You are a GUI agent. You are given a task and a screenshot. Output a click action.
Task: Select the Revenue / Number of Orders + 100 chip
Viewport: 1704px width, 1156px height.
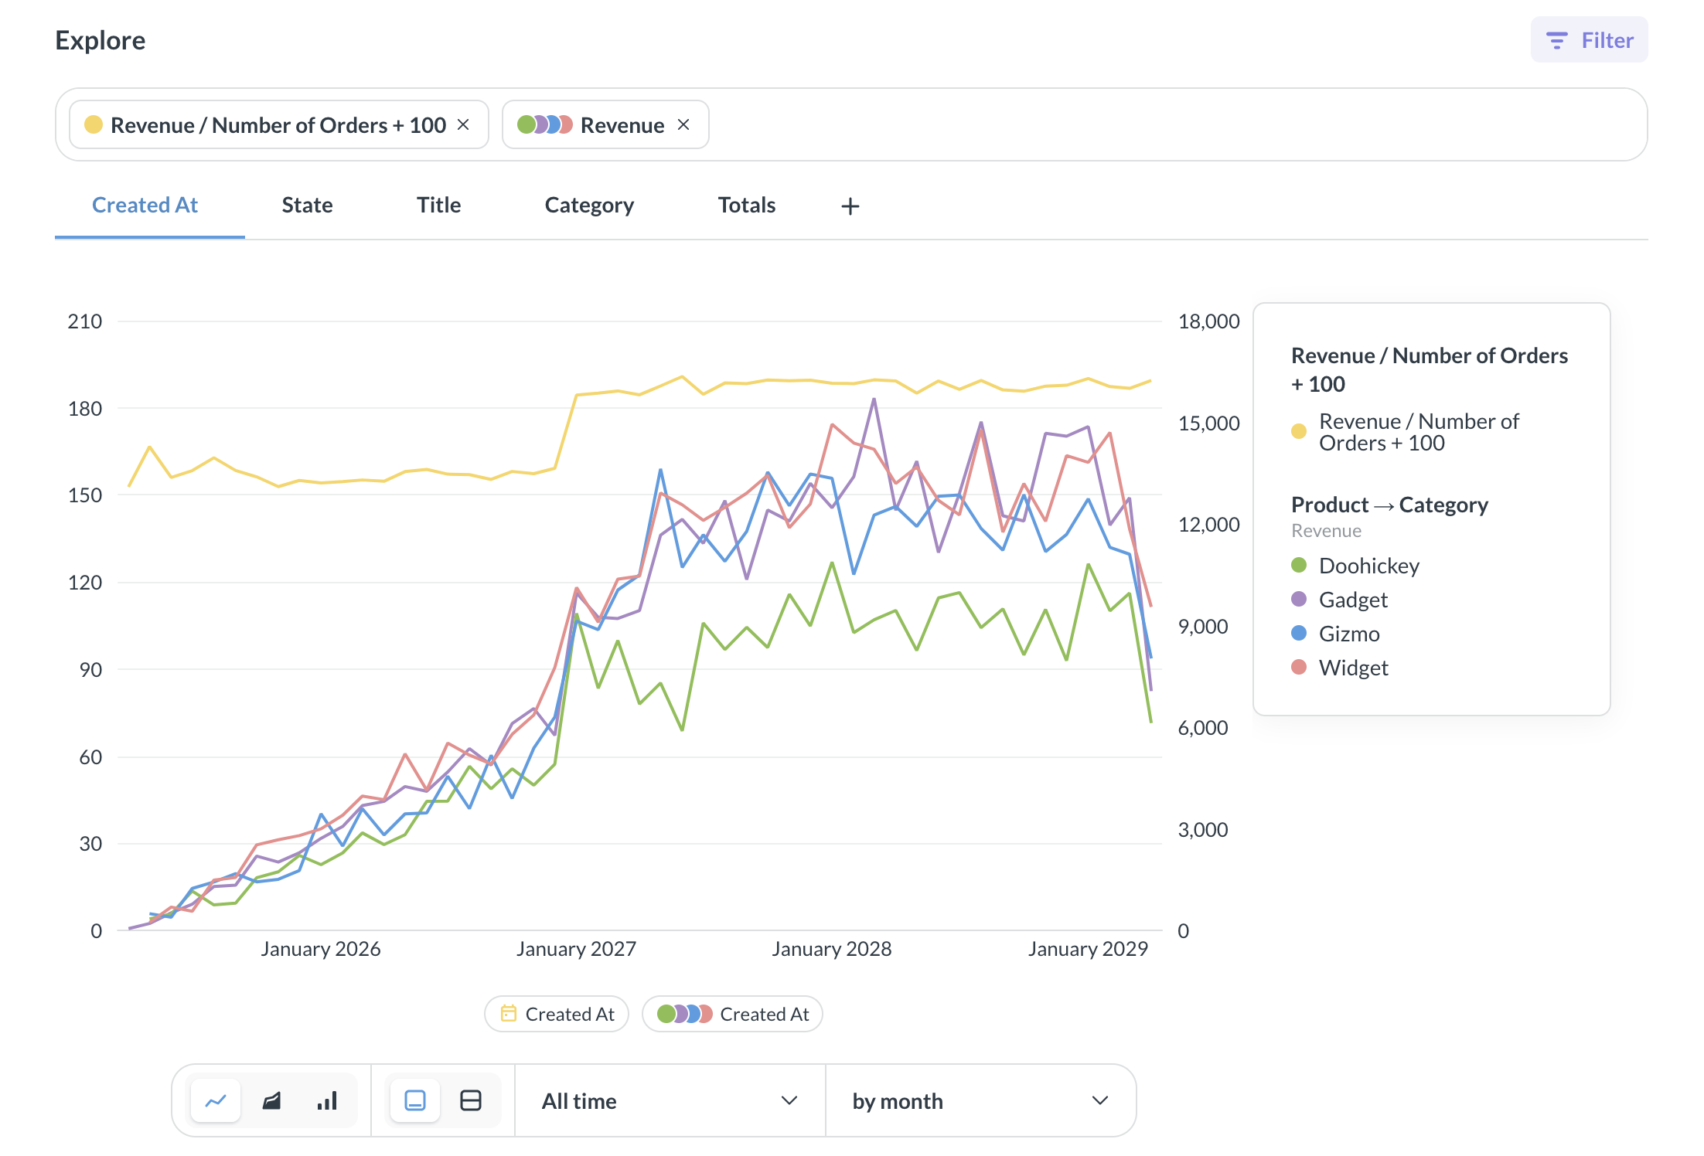point(278,124)
